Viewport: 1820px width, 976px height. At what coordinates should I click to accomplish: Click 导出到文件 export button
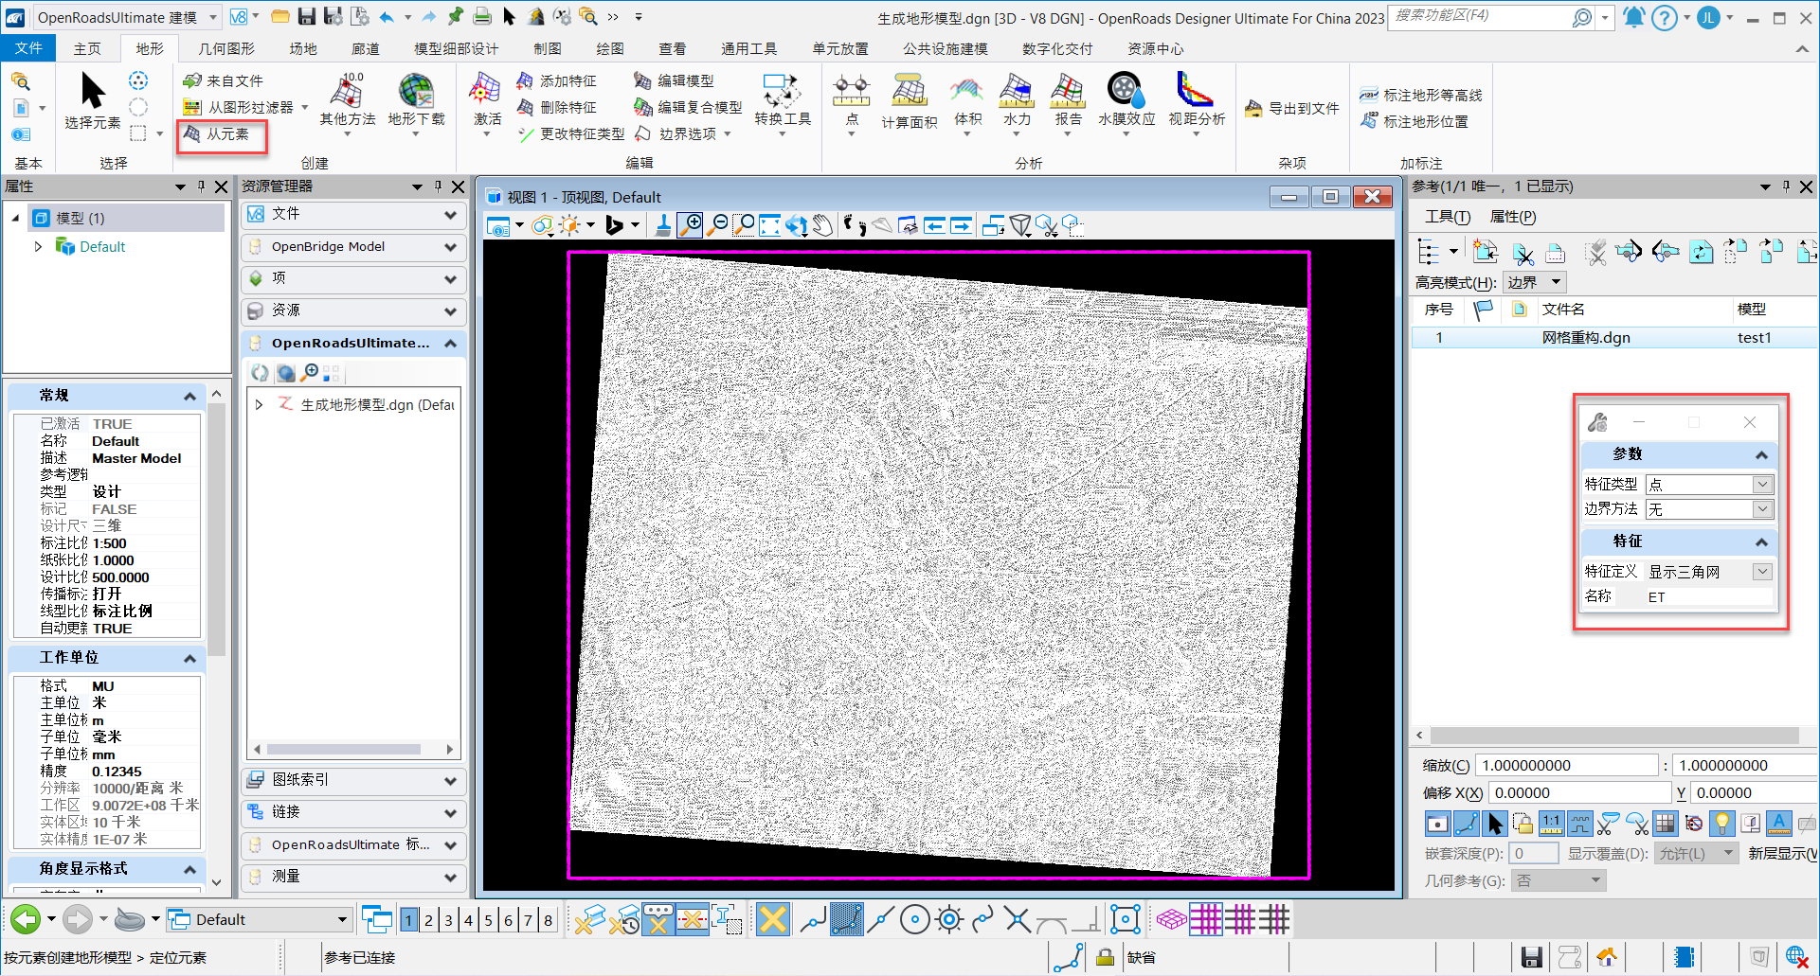[x=1292, y=109]
